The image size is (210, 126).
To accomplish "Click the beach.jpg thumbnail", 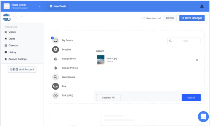I will click(x=101, y=60).
